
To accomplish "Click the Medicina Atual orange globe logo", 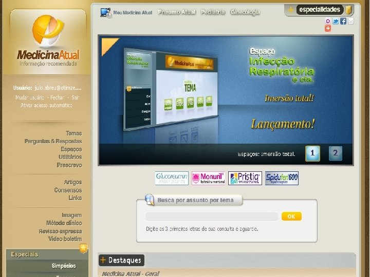I will coord(48,30).
